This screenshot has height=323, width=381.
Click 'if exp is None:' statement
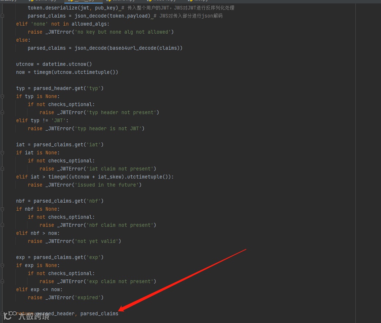coord(38,266)
